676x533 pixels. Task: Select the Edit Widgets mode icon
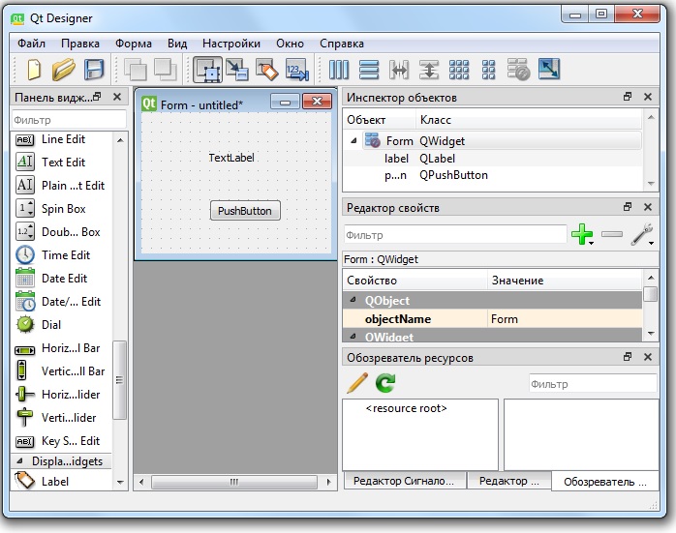pos(207,70)
